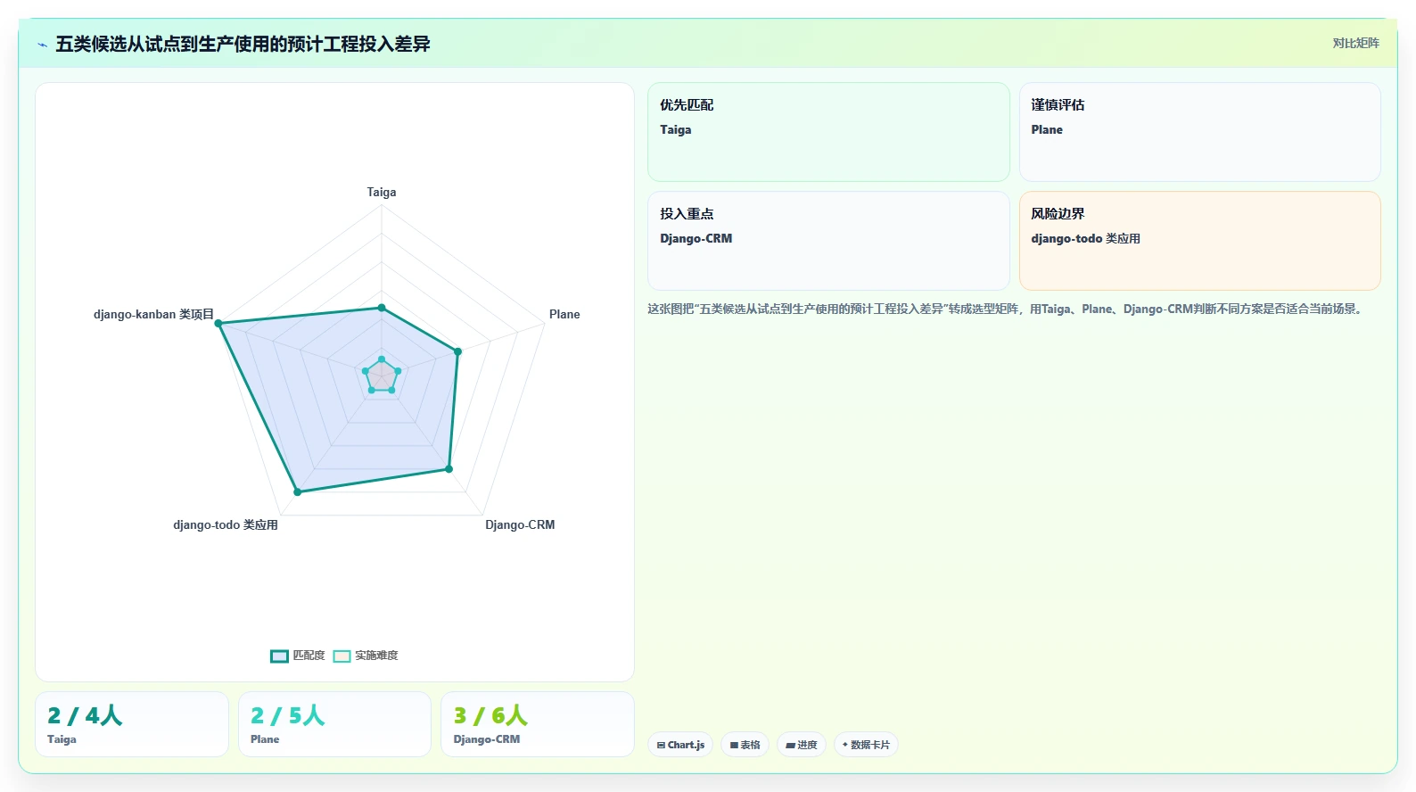
Task: Click the django-kanban 类项目 axis label
Action: tap(153, 314)
